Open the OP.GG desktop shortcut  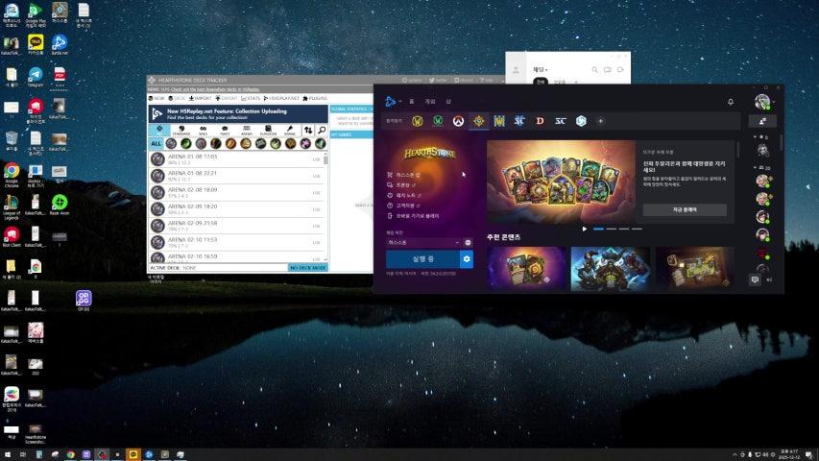84,301
